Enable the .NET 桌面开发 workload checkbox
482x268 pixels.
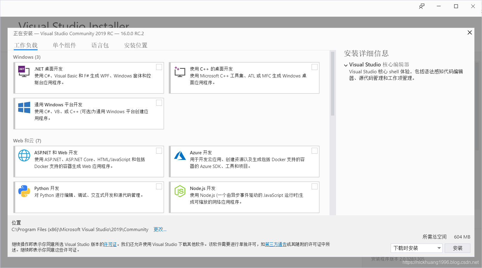click(x=159, y=67)
